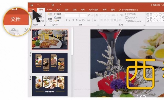Open the add columns dropdown
Image resolution: width=164 pixels, height=100 pixels.
(x=120, y=20)
